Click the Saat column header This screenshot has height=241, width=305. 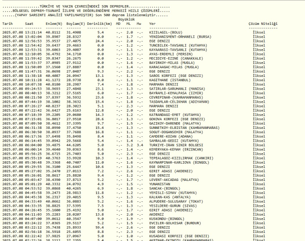tap(29, 23)
